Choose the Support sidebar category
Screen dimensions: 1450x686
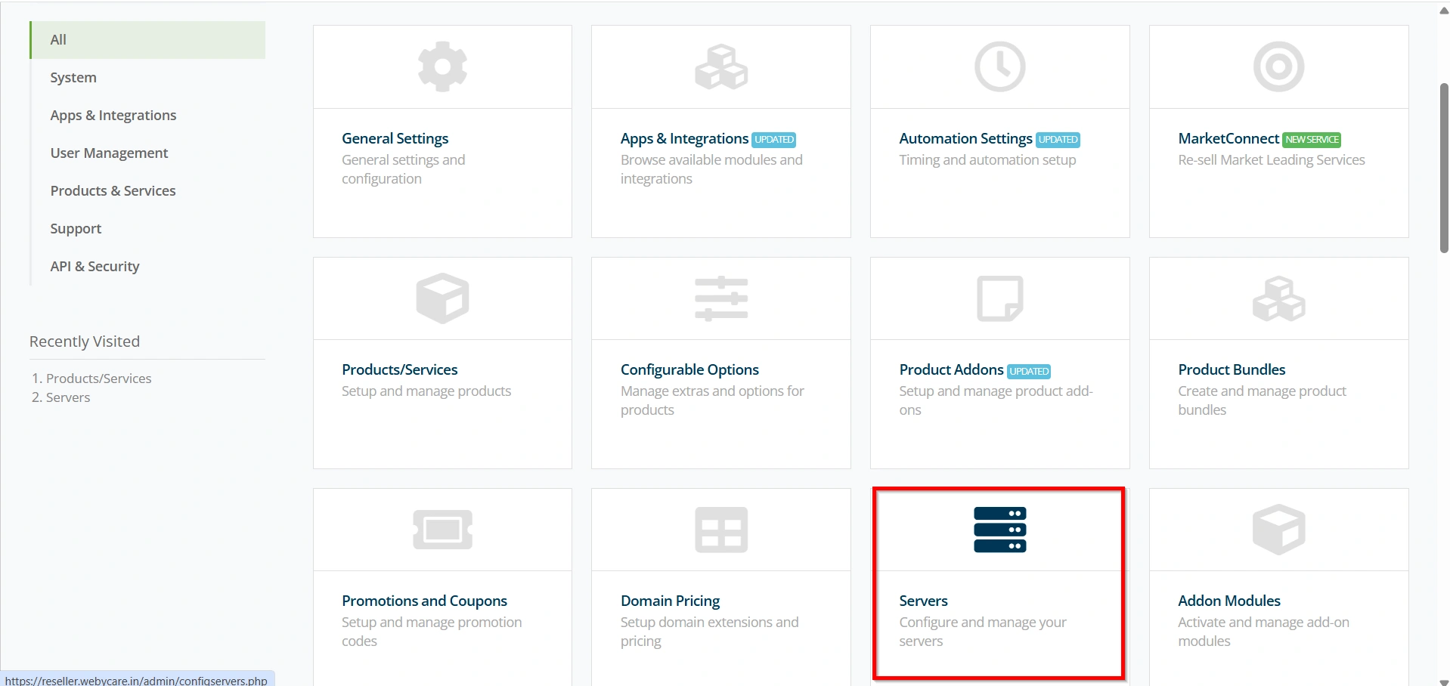(x=148, y=229)
